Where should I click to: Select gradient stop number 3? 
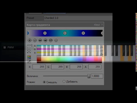45,33
